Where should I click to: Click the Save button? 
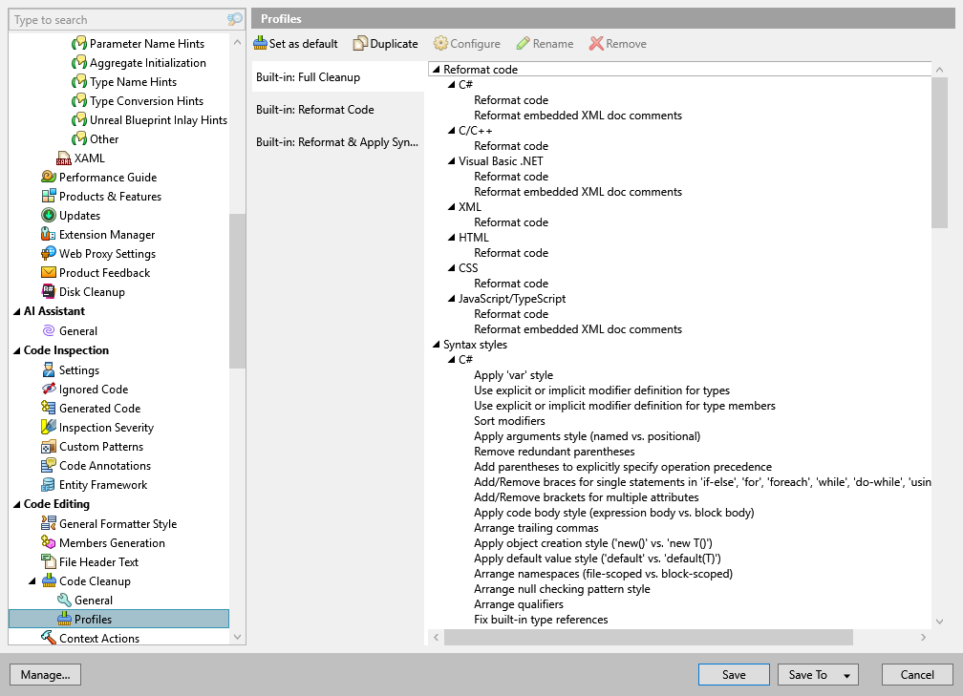tap(734, 675)
